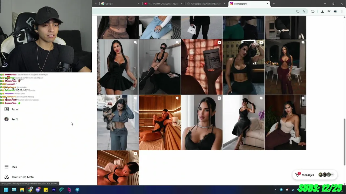Open Mensajes in the Instagram sidebar
This screenshot has height=194, width=346.
(x=17, y=79)
